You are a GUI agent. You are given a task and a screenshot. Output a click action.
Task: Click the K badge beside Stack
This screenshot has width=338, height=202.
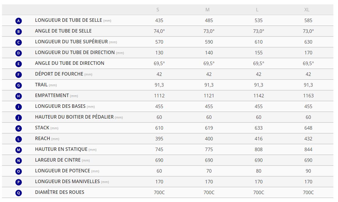tap(18, 128)
